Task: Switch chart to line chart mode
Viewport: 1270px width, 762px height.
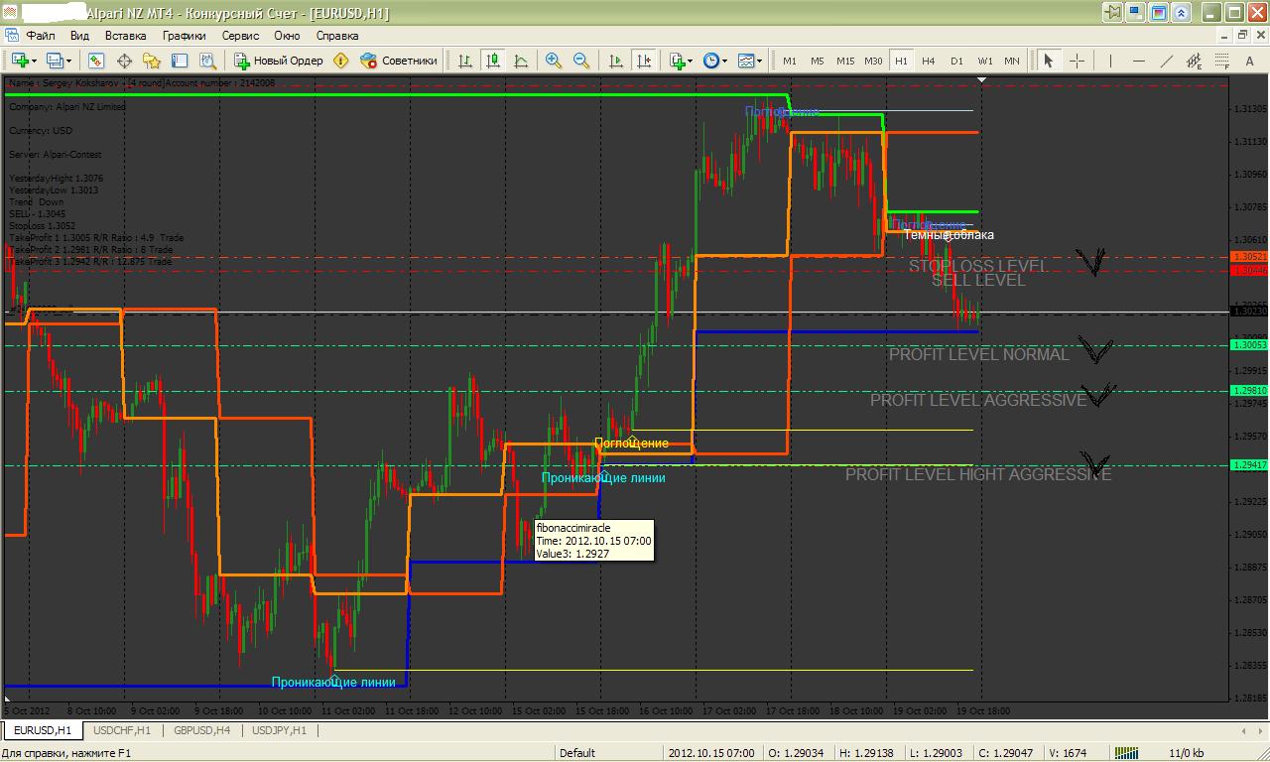Action: pyautogui.click(x=521, y=61)
